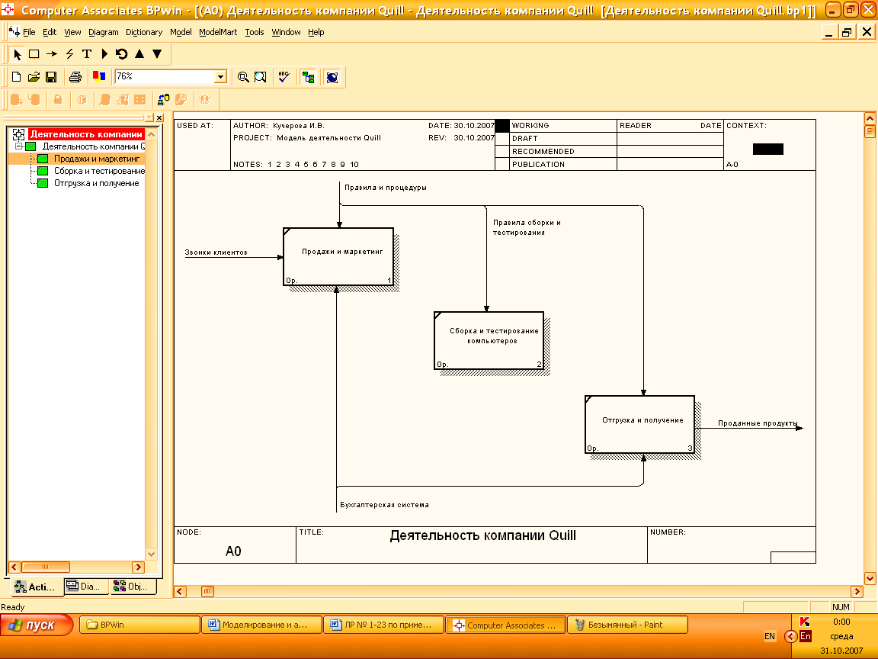This screenshot has height=659, width=878.
Task: Select the pointer tool
Action: click(17, 54)
